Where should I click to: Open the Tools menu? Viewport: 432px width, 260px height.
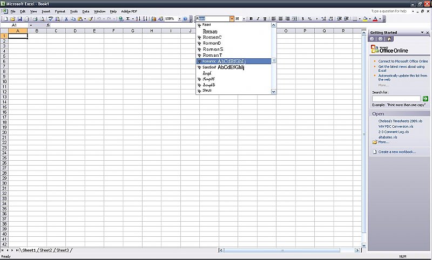coord(74,11)
